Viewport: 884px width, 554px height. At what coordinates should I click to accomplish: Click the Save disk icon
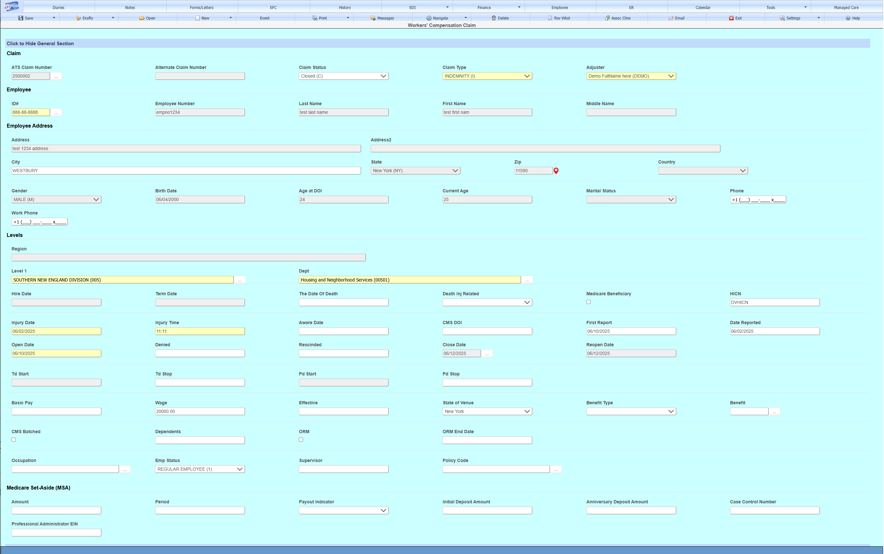[21, 18]
